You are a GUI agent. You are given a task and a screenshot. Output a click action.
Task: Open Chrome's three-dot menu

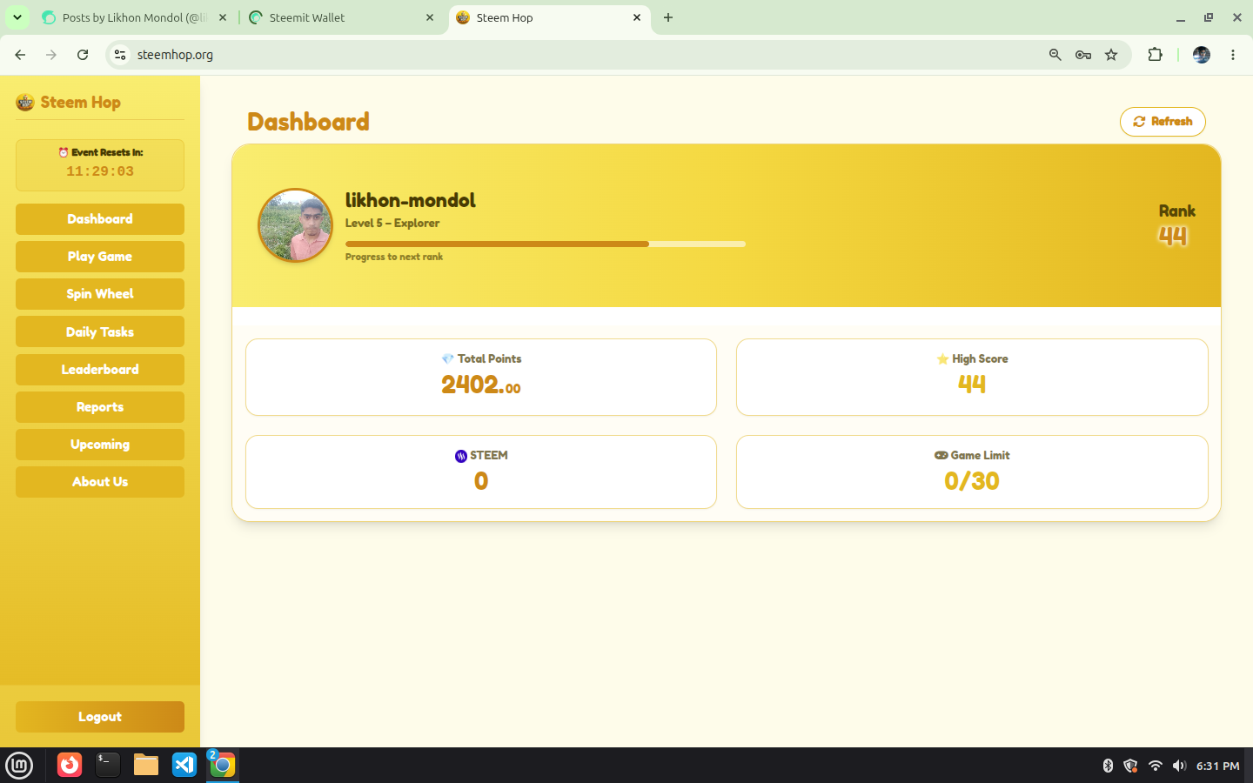[1233, 55]
